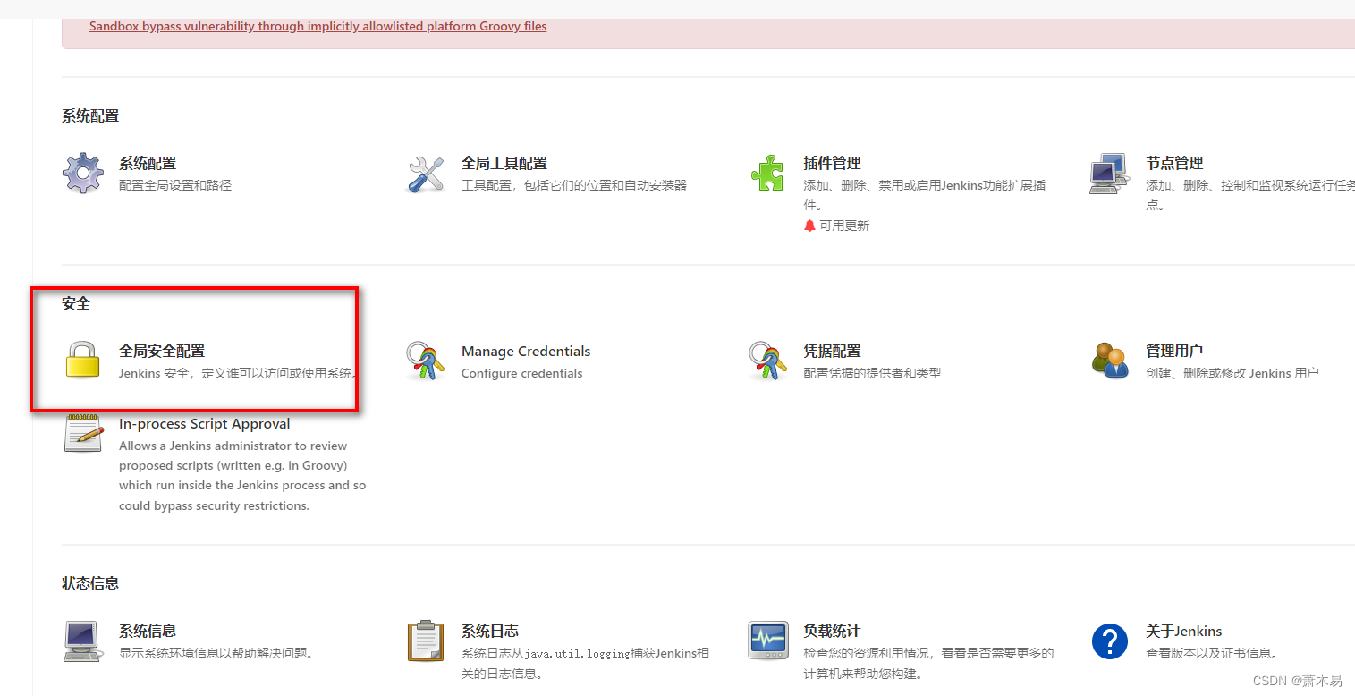Click the pulse monitor 负载统计 icon
1355x696 pixels.
click(x=768, y=641)
